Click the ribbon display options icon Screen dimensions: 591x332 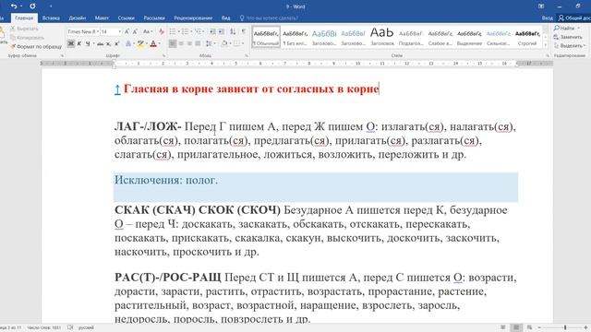541,6
